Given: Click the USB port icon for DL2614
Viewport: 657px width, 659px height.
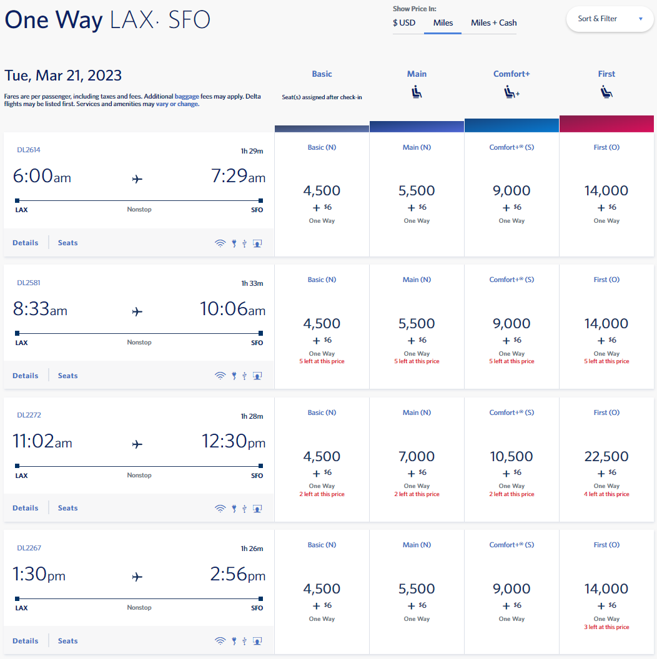Looking at the screenshot, I should [244, 243].
